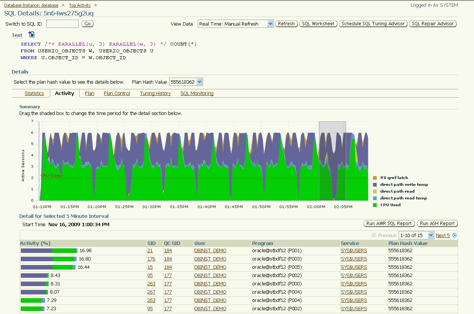
Task: Sort by Activity (%) column header
Action: pyautogui.click(x=35, y=244)
